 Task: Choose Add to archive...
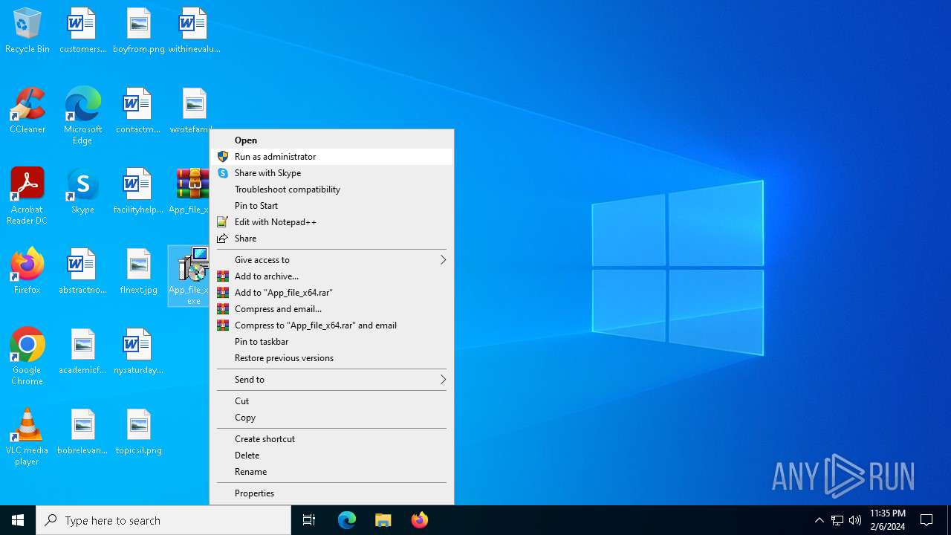coord(331,276)
